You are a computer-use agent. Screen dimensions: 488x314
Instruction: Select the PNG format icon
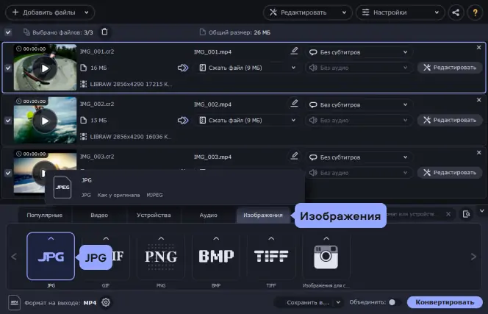coord(161,257)
